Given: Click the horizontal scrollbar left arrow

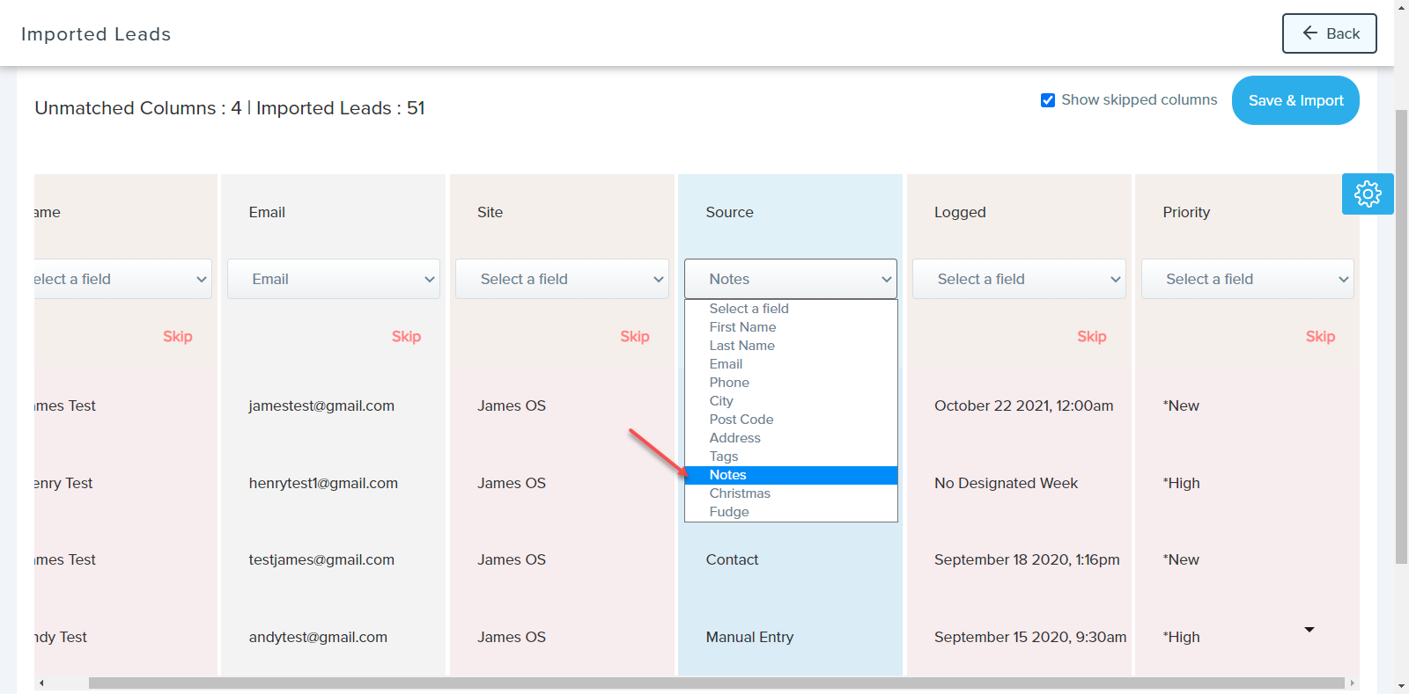Looking at the screenshot, I should pos(41,683).
